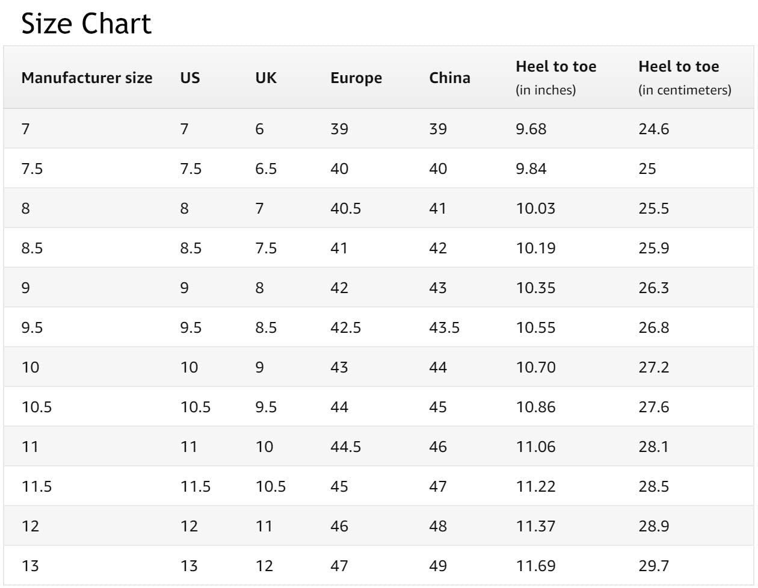Select the Europe 40.5 cell
Screen dimensions: 758x588
point(346,209)
